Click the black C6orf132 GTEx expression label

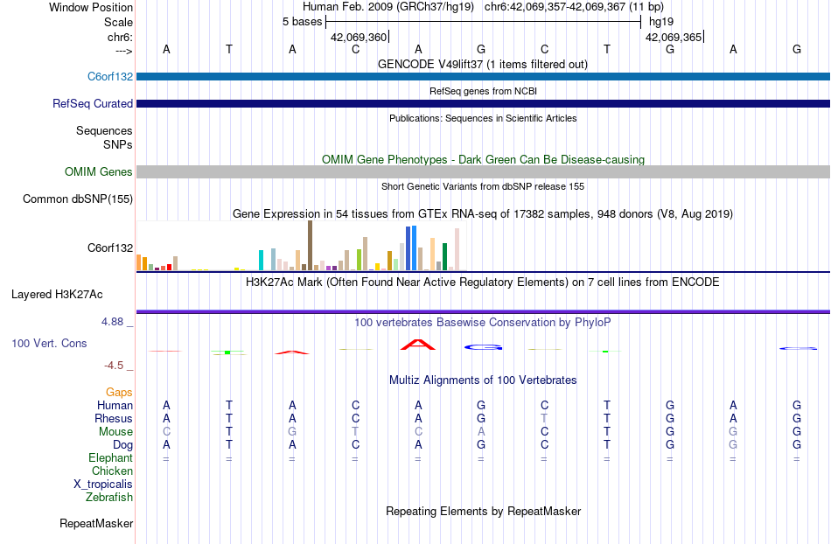110,248
